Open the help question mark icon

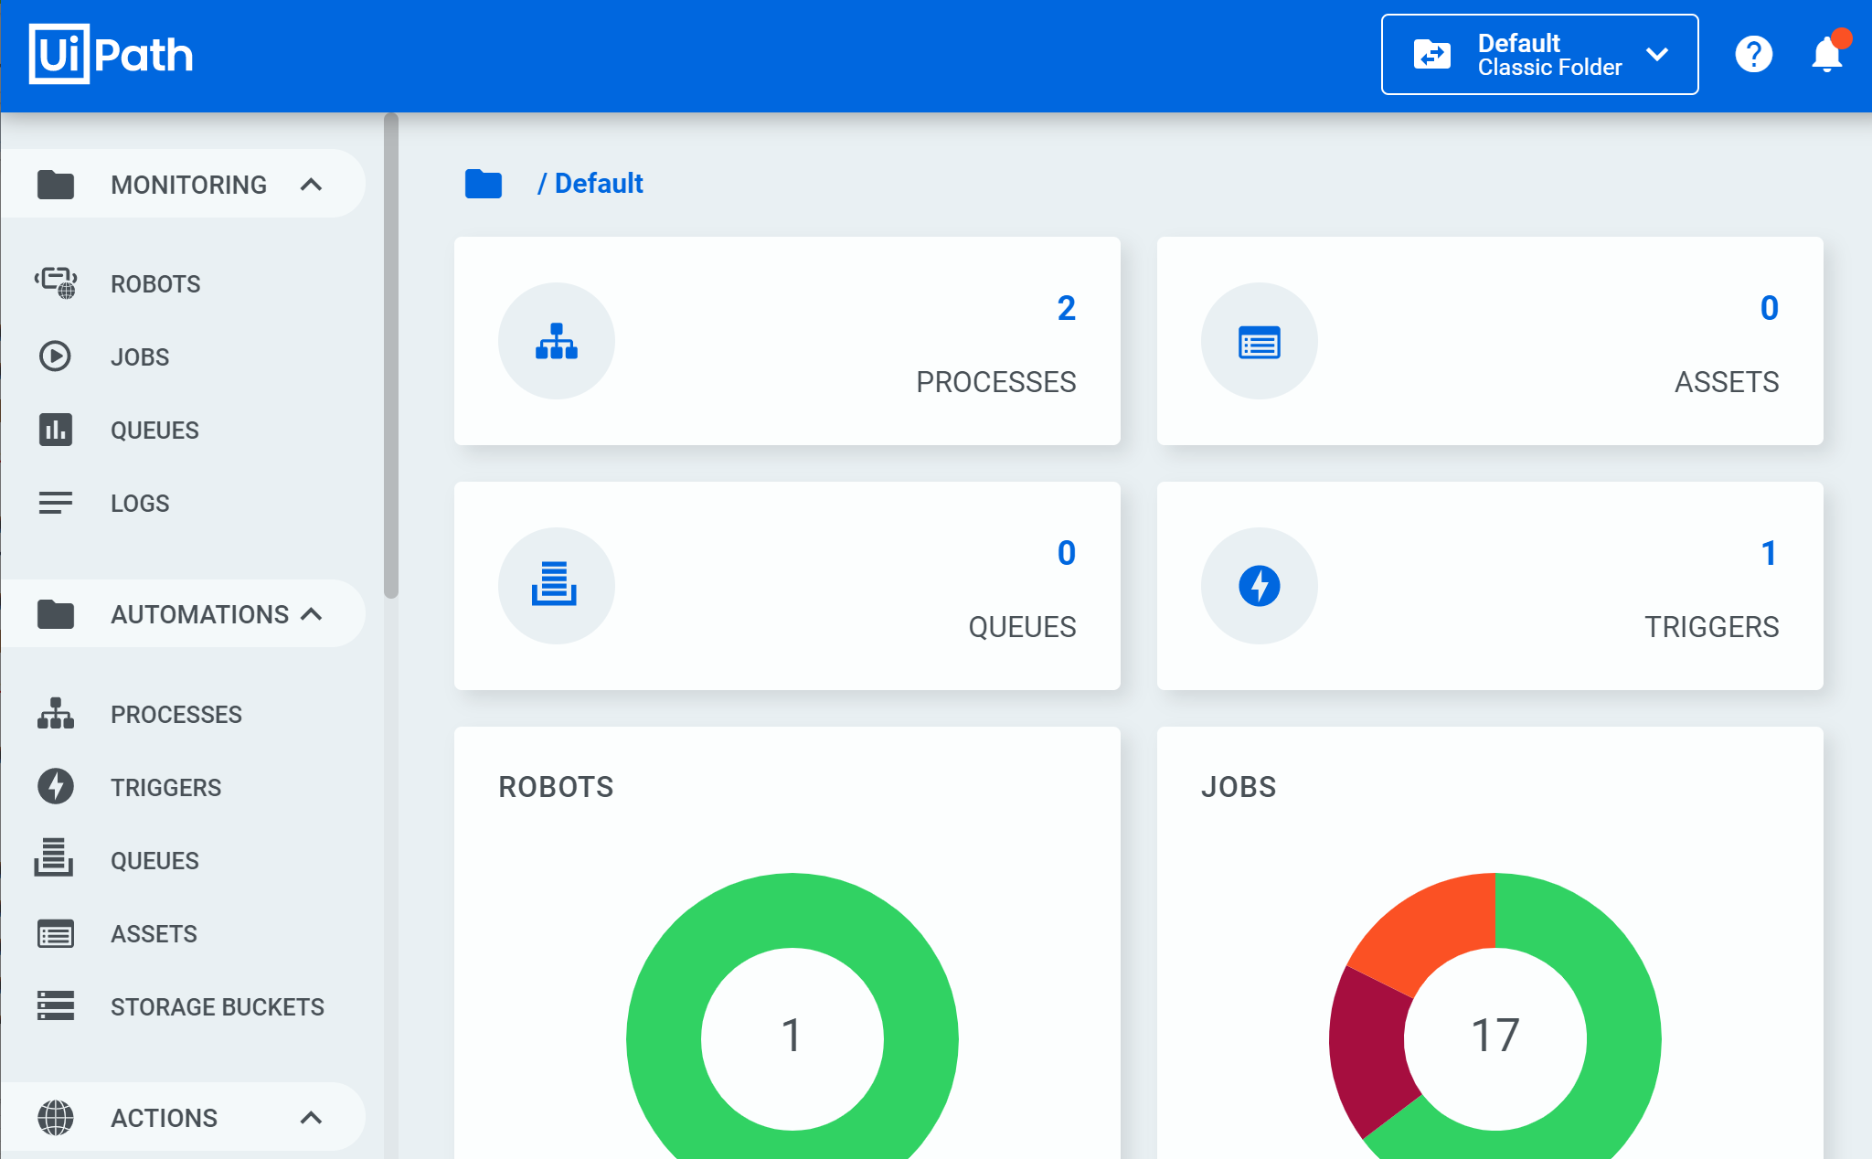pos(1753,55)
